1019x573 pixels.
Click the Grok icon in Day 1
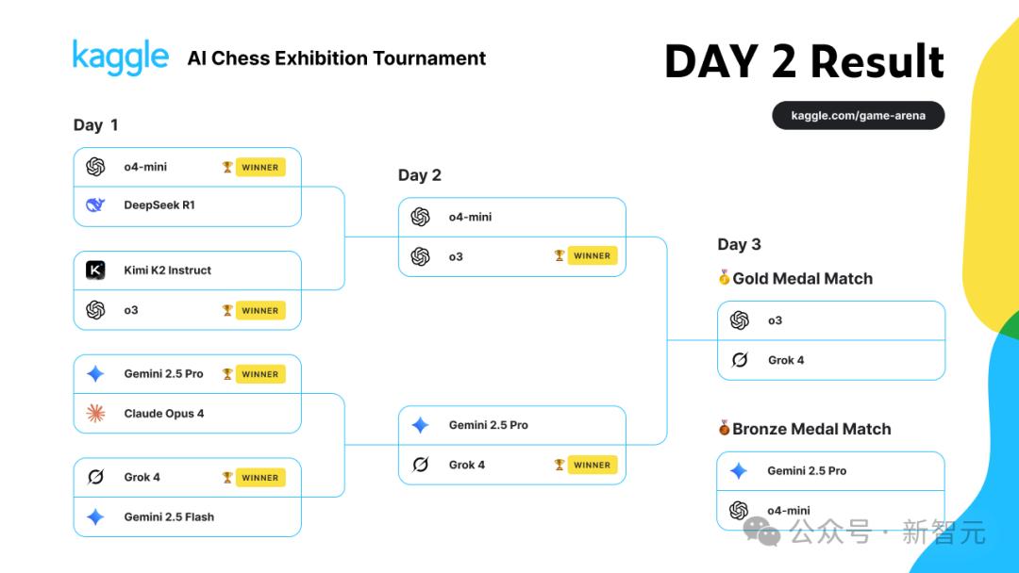pyautogui.click(x=95, y=477)
